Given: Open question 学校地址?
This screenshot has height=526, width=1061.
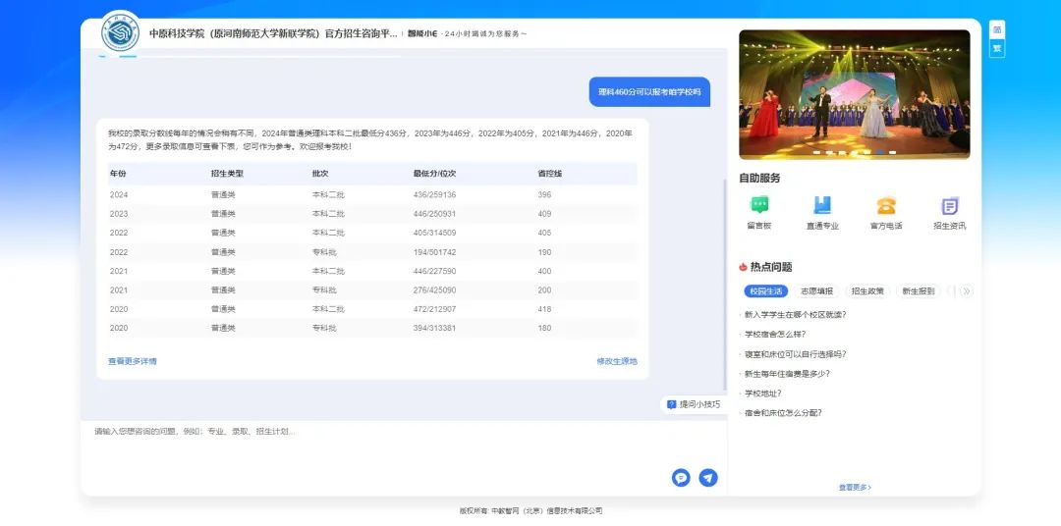Looking at the screenshot, I should tap(762, 393).
